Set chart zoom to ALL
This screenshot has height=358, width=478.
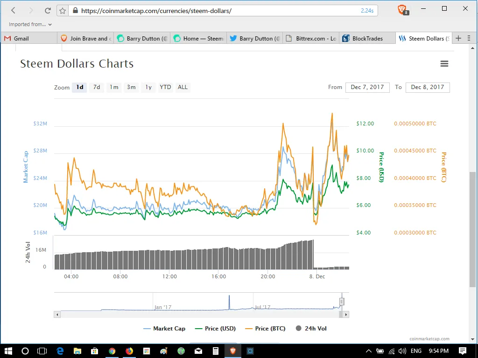tap(183, 87)
